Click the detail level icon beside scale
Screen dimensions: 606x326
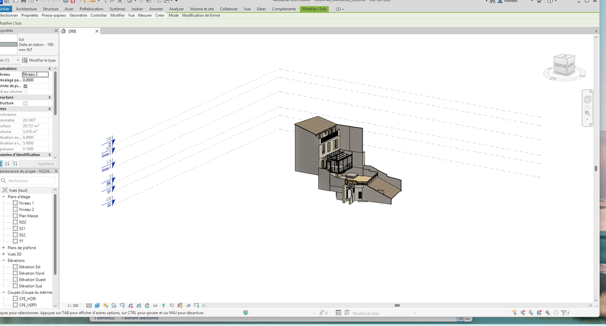pos(89,305)
